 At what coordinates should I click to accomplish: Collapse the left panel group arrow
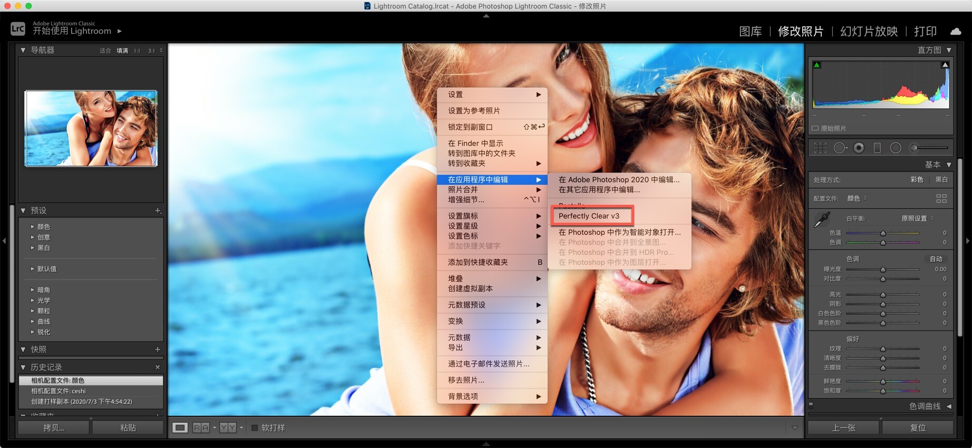[4, 241]
